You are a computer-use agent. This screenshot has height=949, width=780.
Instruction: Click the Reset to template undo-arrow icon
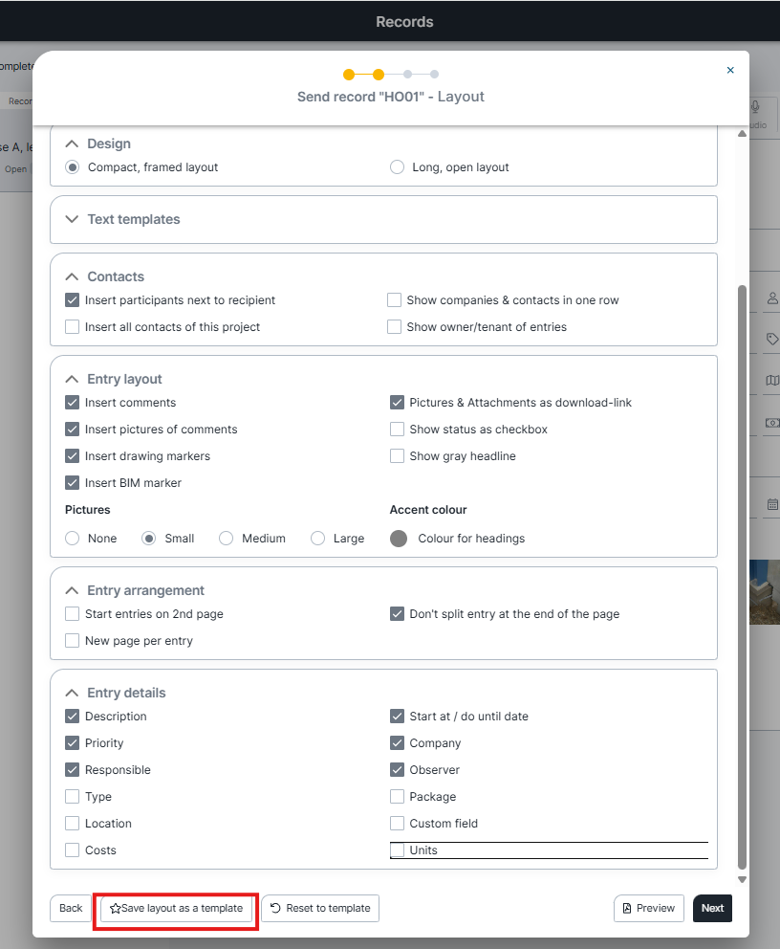275,909
